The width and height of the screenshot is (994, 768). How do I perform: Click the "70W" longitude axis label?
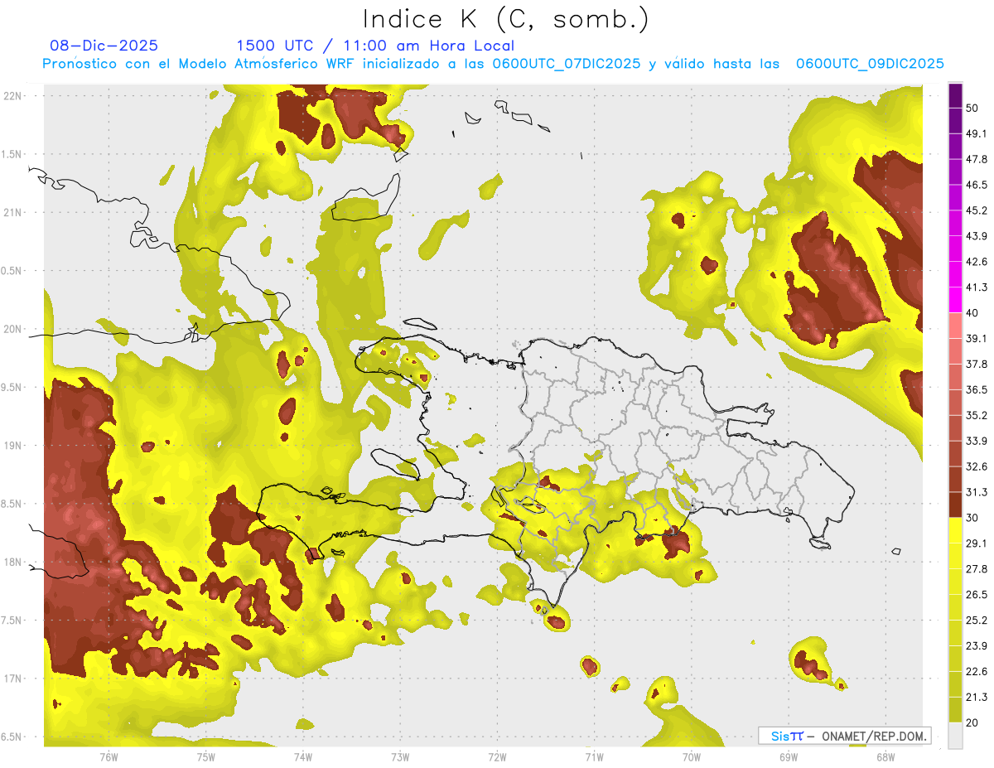coord(691,757)
